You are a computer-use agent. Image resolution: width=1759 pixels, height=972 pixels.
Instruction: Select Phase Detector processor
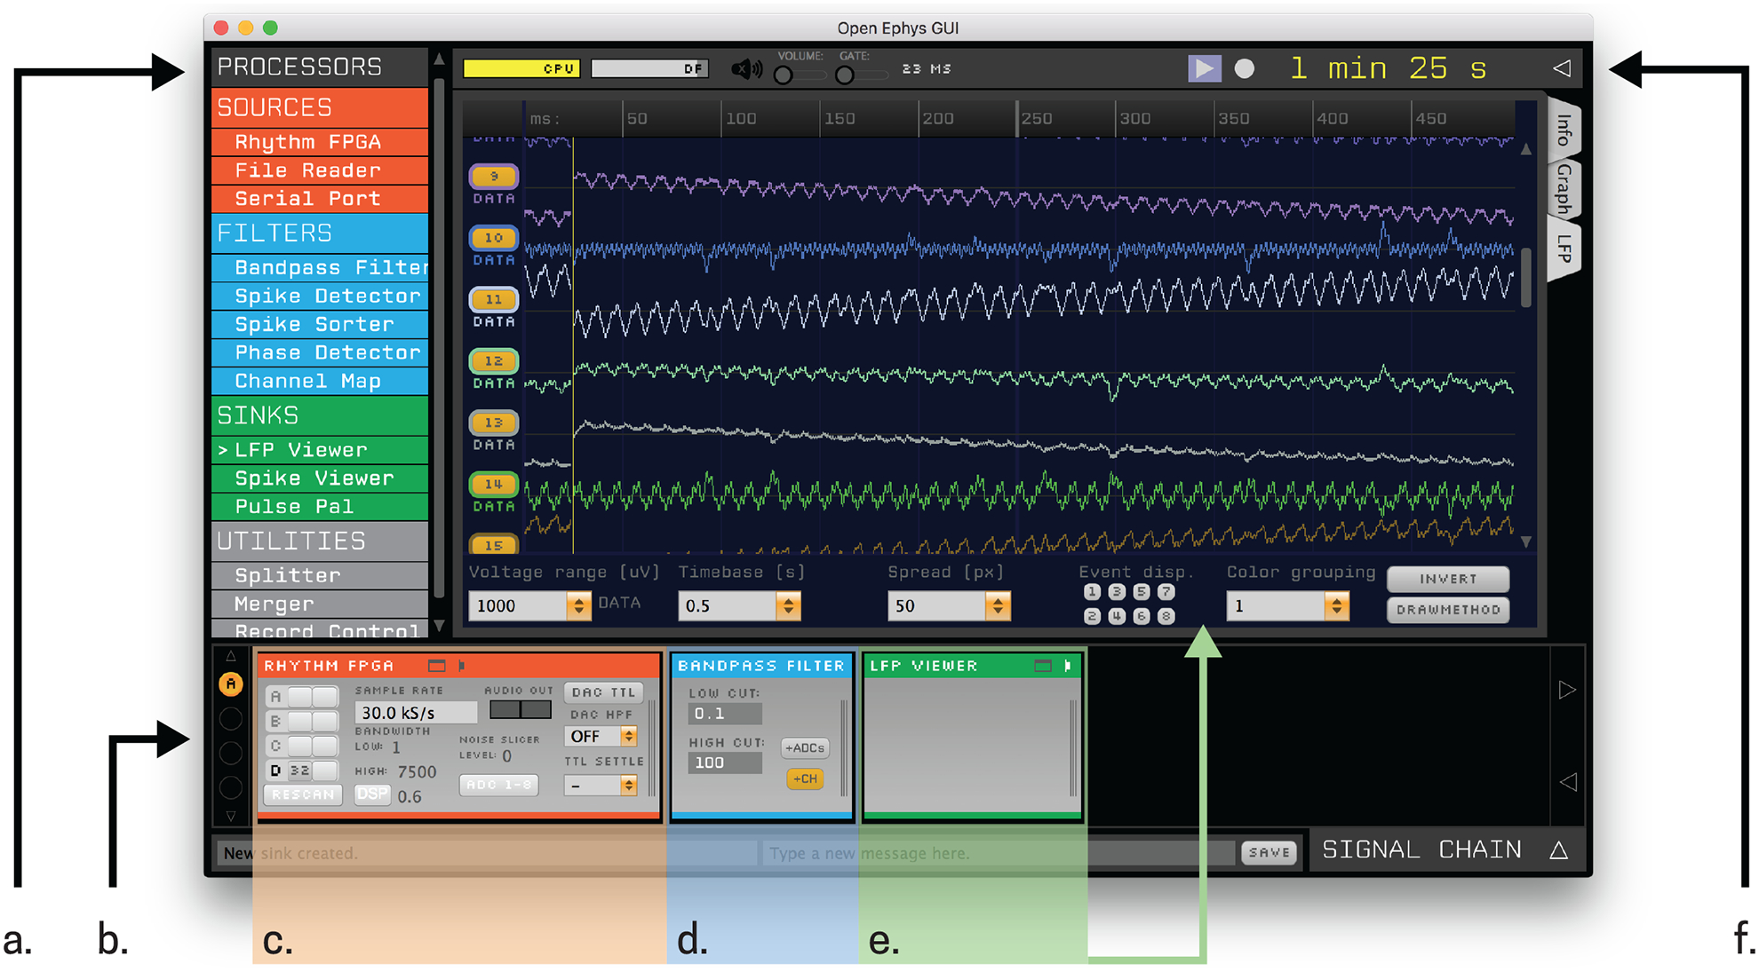pyautogui.click(x=320, y=353)
